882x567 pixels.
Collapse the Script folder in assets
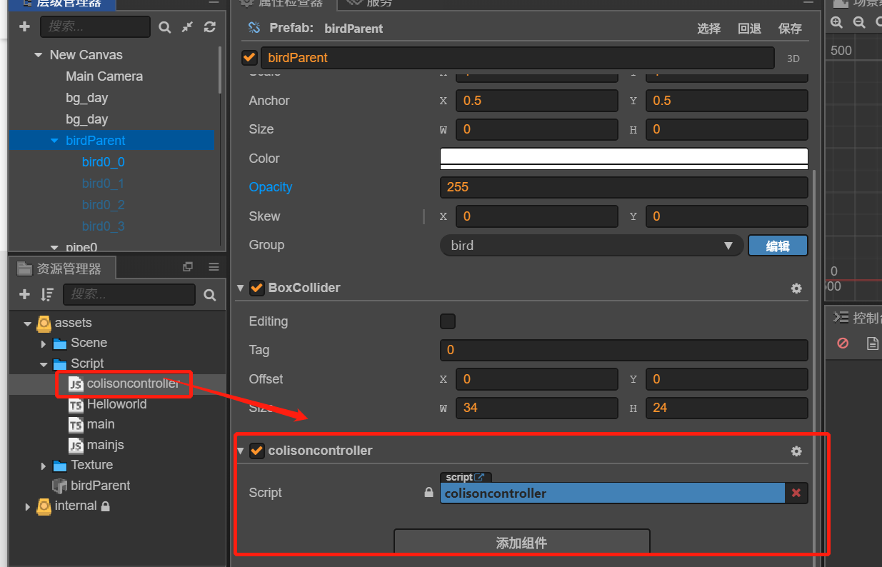[44, 364]
